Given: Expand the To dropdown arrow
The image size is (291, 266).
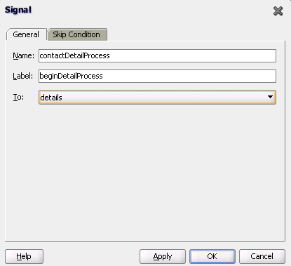Looking at the screenshot, I should pyautogui.click(x=270, y=97).
